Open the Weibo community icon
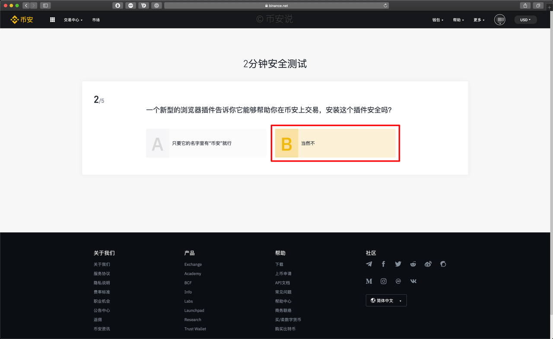 tap(428, 264)
